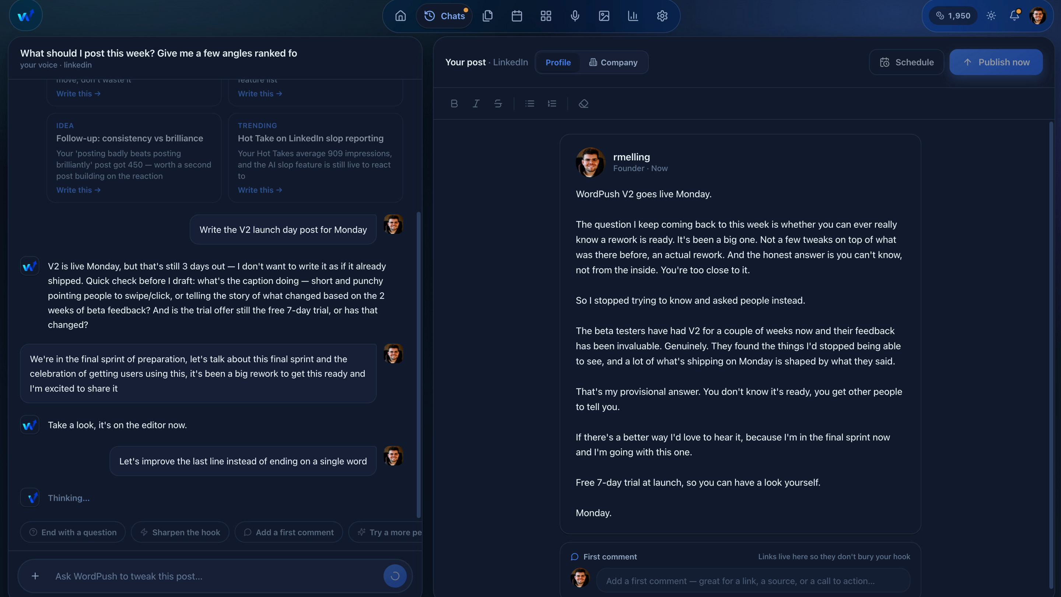This screenshot has height=597, width=1061.
Task: Click the 'First comment' section label
Action: 610,556
